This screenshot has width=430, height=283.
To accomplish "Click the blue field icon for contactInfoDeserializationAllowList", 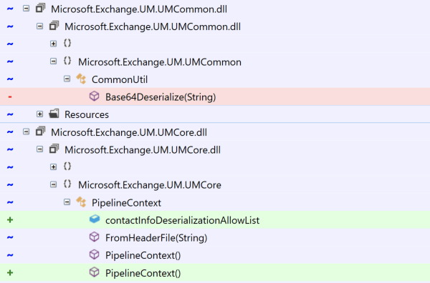I will (95, 219).
